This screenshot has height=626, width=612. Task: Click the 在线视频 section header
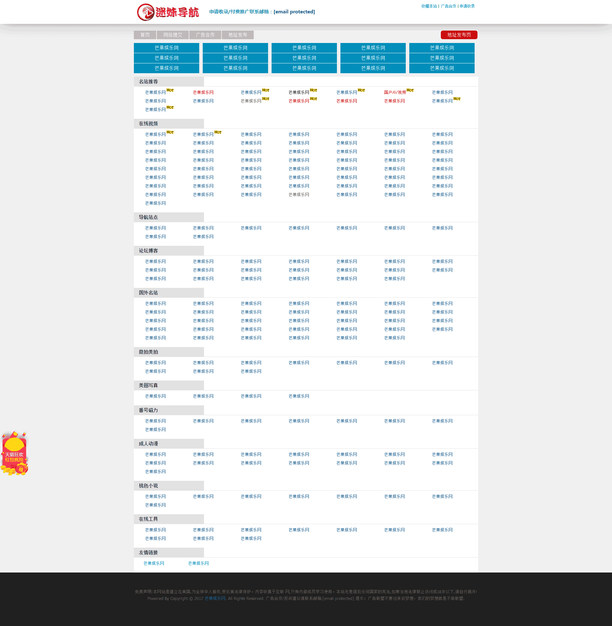click(x=149, y=124)
